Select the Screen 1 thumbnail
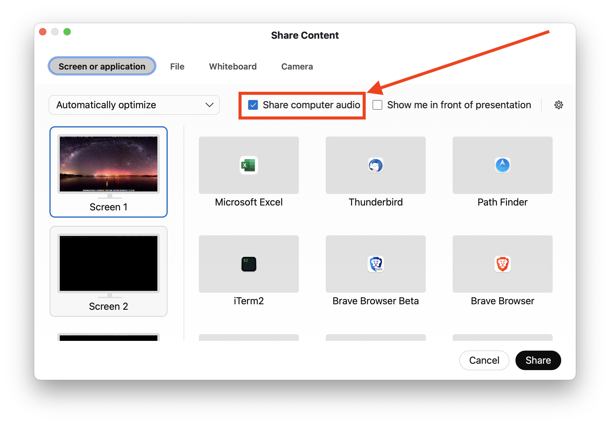610x425 pixels. coord(109,172)
